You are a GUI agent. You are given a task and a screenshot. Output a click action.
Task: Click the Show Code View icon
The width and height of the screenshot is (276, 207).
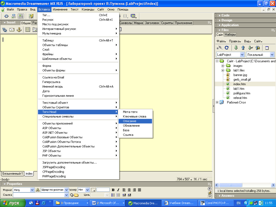[6, 16]
